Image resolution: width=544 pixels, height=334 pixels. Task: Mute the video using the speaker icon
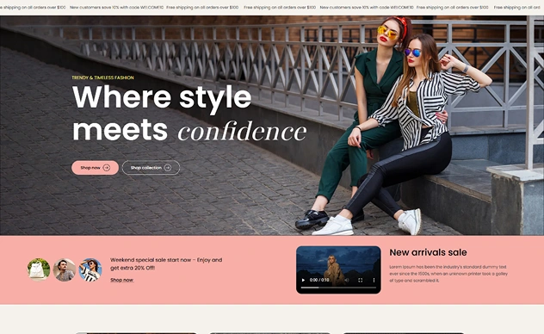point(346,280)
